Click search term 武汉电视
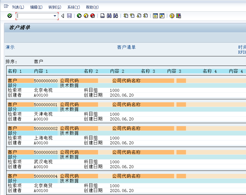This screenshot has width=246, height=195. [43, 162]
